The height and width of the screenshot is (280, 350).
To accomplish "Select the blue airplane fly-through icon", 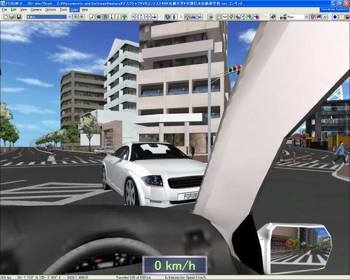I will [154, 17].
